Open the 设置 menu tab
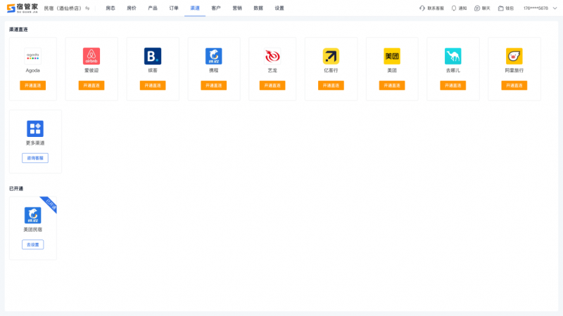The width and height of the screenshot is (563, 316). [x=279, y=8]
